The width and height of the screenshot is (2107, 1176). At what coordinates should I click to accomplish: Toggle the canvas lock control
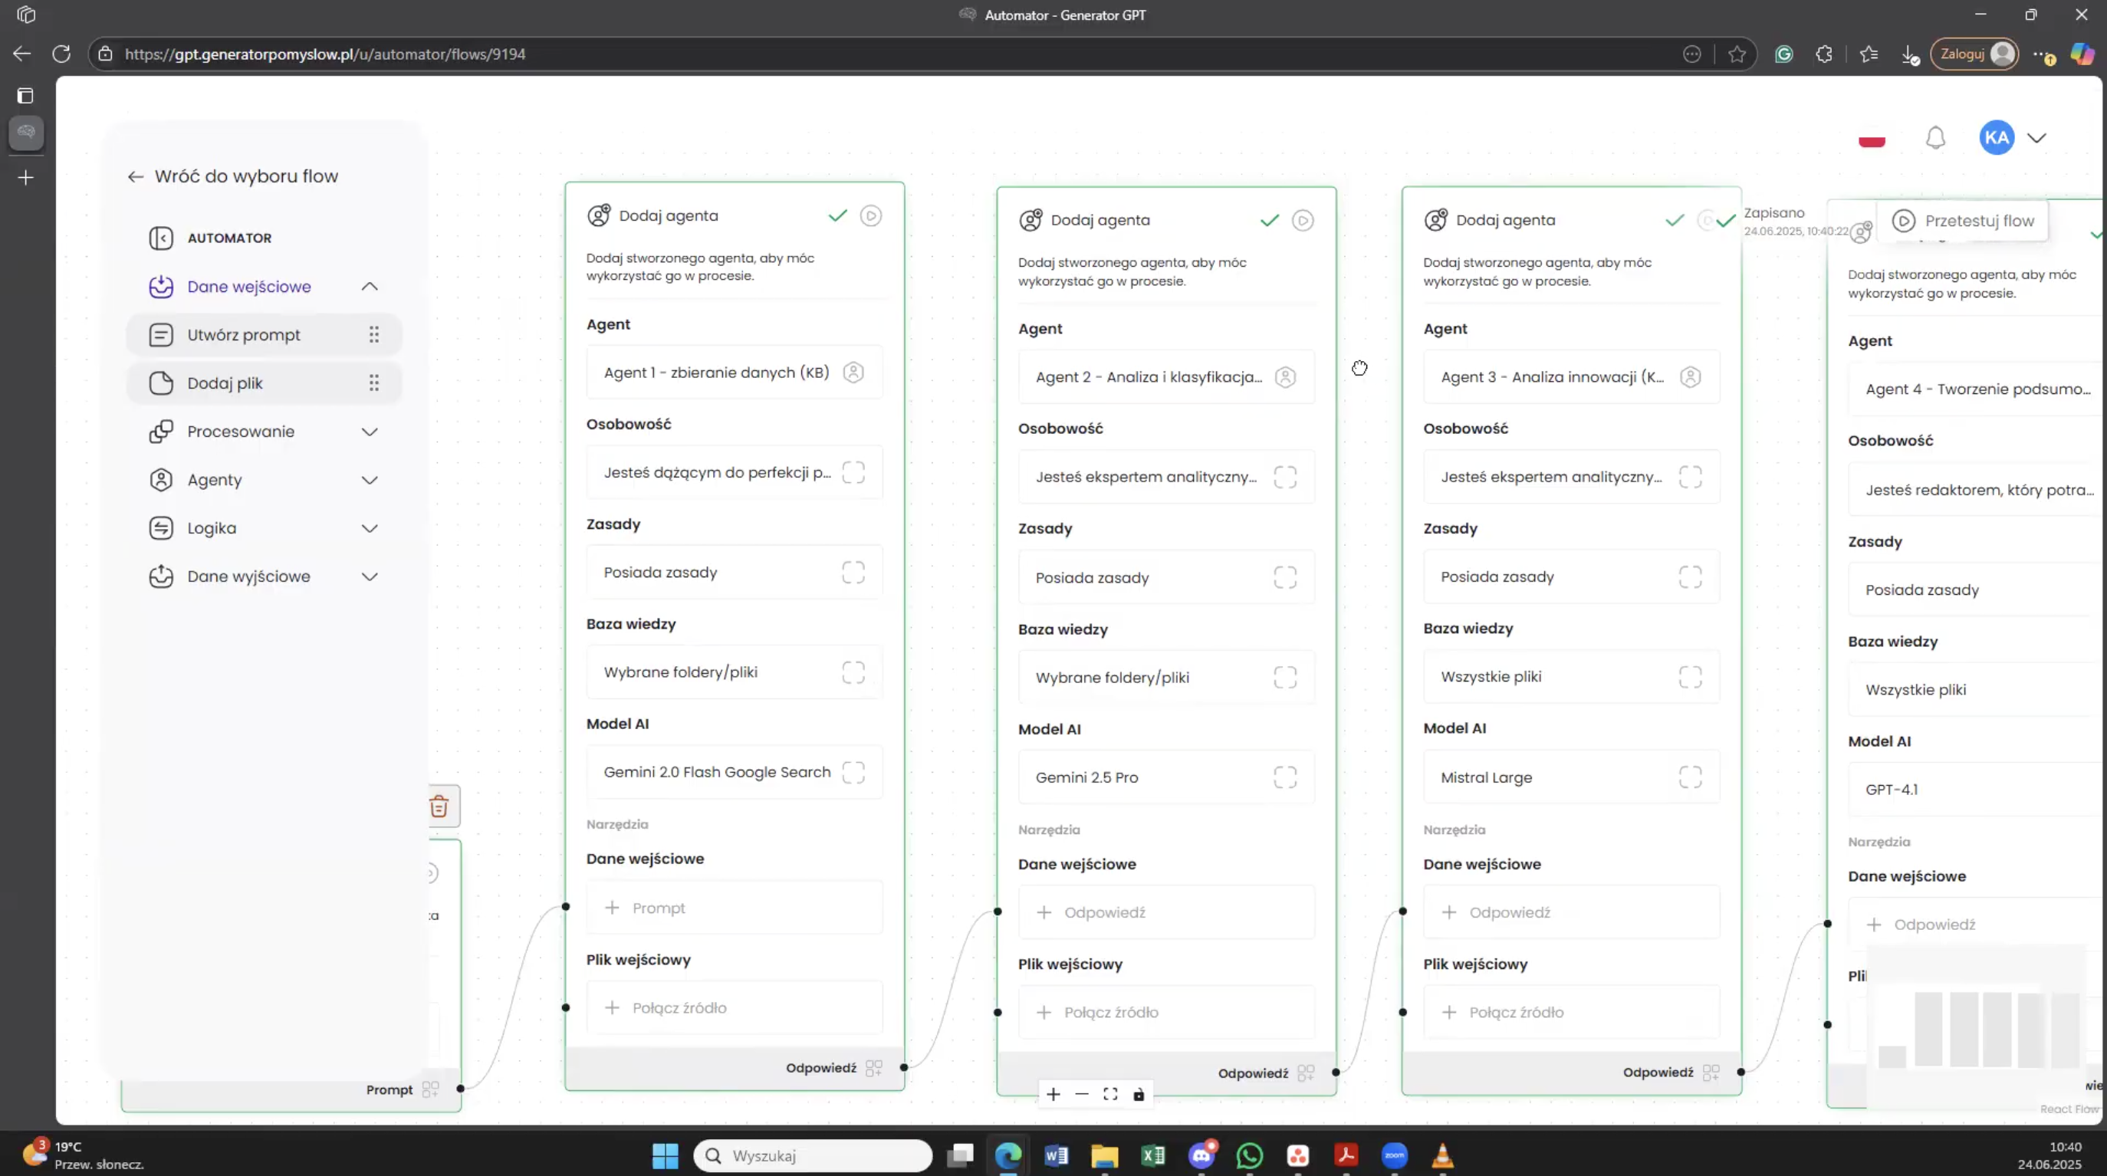(x=1139, y=1094)
